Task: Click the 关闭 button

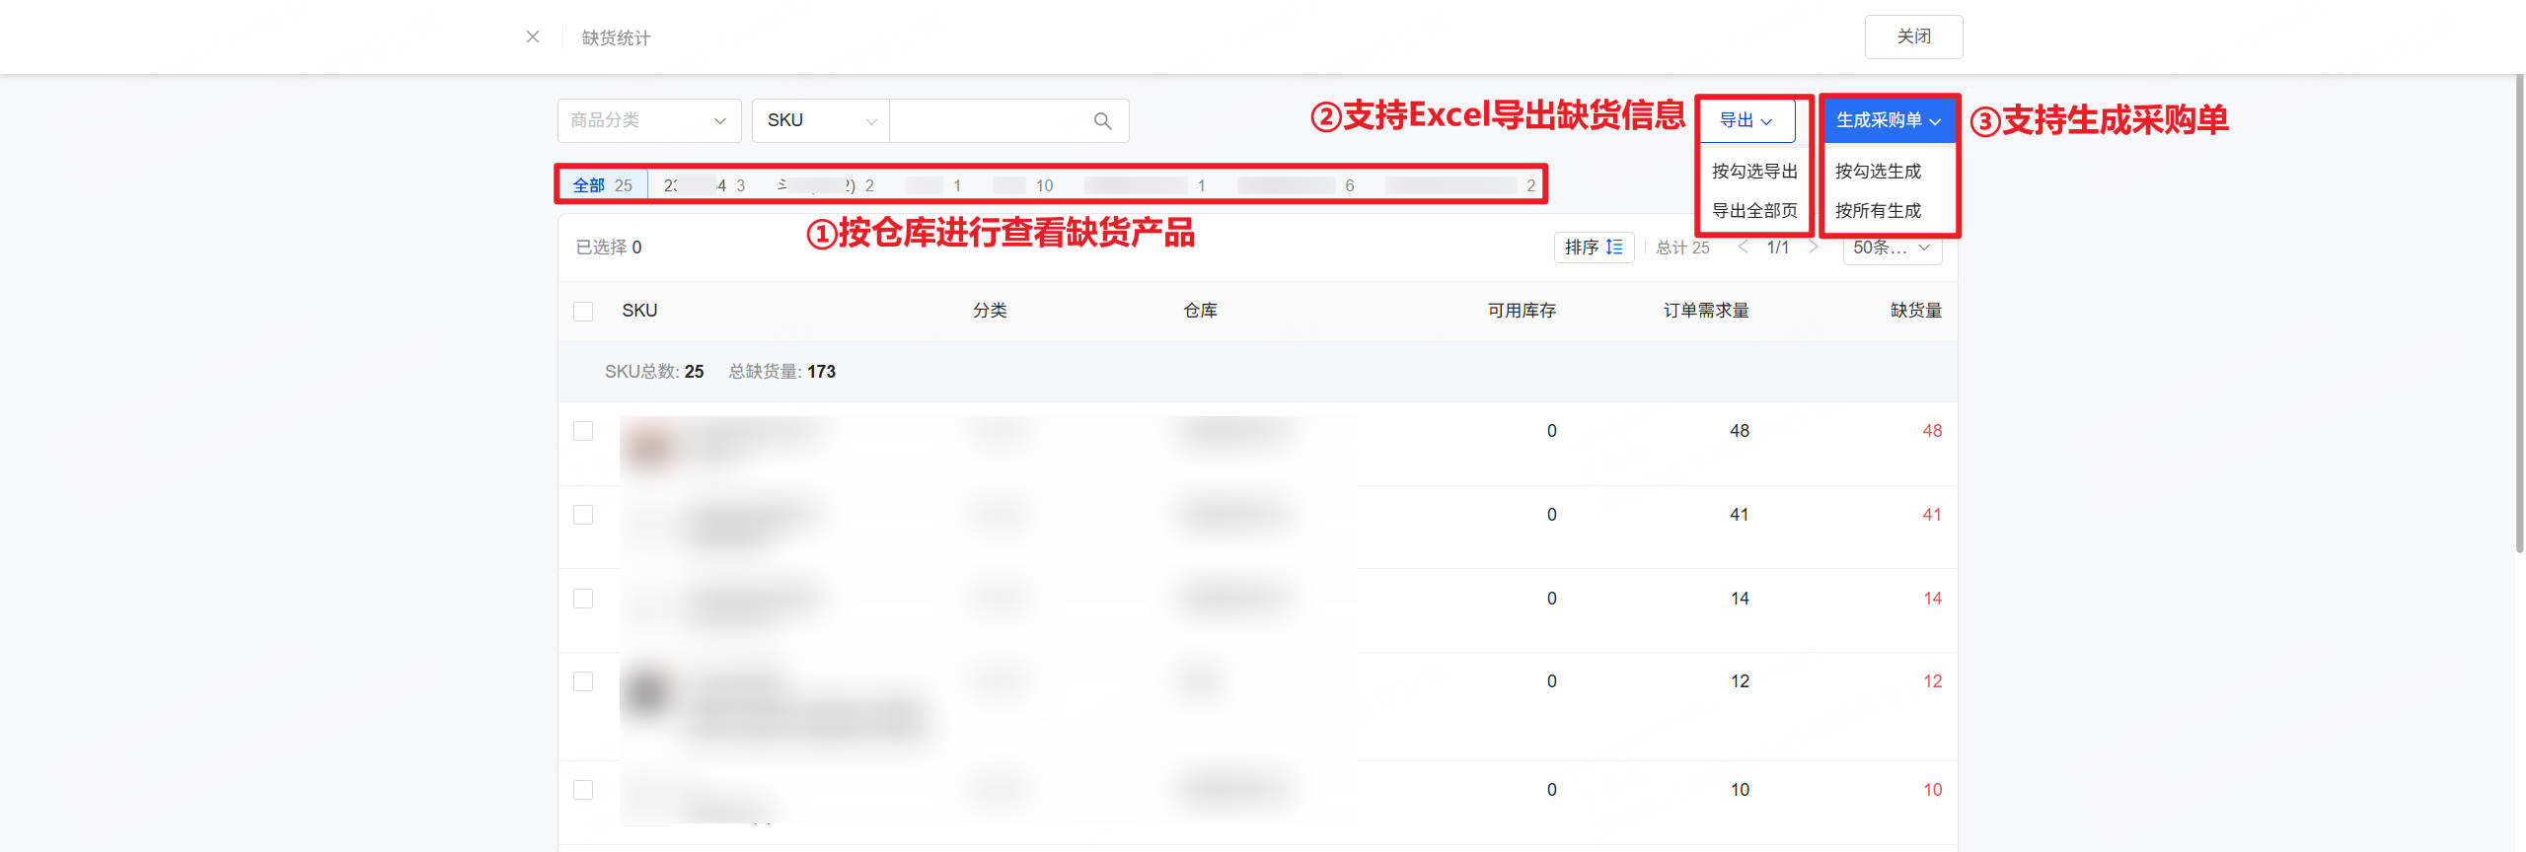Action: [1912, 36]
